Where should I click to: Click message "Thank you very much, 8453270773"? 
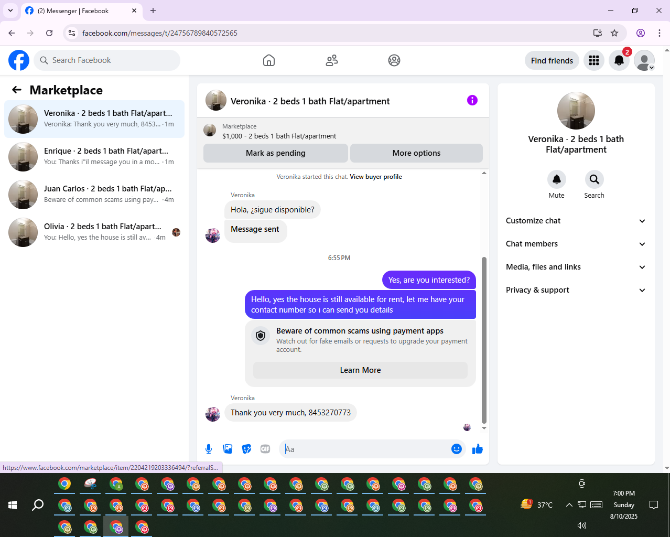290,413
